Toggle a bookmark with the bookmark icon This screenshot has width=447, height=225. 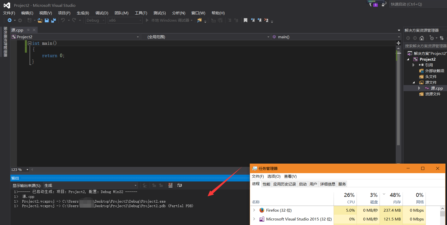pyautogui.click(x=245, y=20)
